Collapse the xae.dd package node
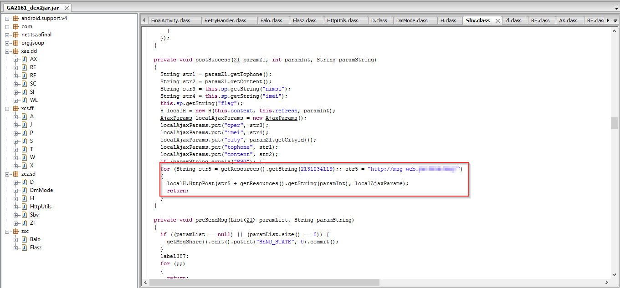620x288 pixels. (7, 51)
